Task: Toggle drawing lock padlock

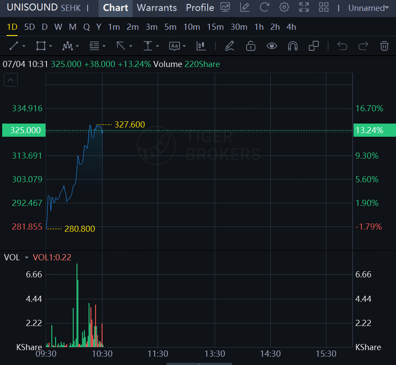Action: (251, 46)
